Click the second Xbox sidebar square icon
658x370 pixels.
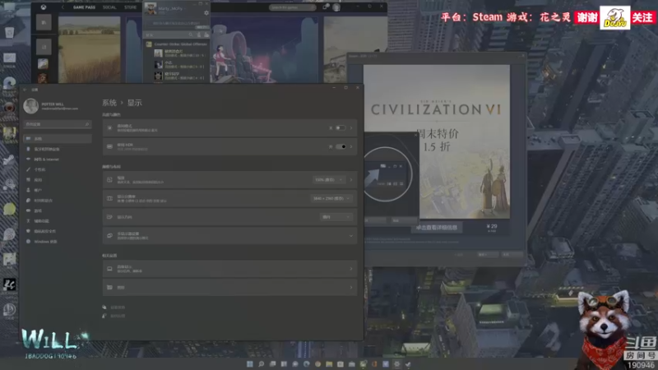(44, 47)
